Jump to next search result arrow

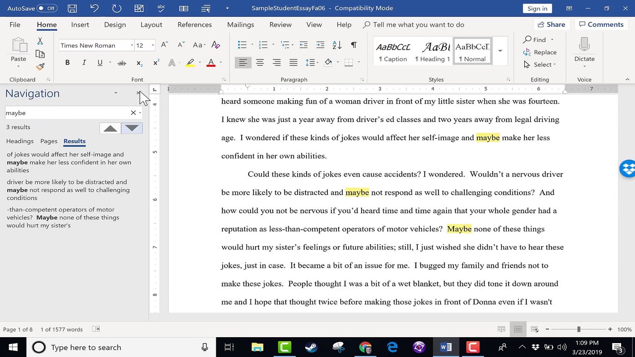(131, 128)
